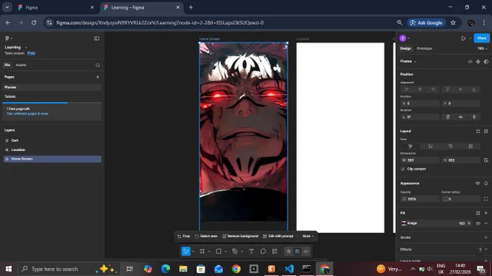Add a Stroke with plus icon
Screen dimensions: 492x276
(485, 238)
